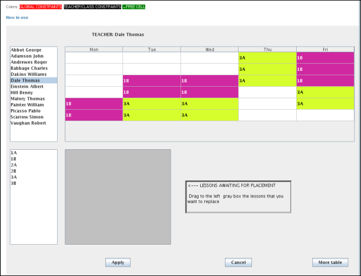The height and width of the screenshot is (276, 361).
Task: Select teacher Dale Thomas in list
Action: tap(33, 80)
